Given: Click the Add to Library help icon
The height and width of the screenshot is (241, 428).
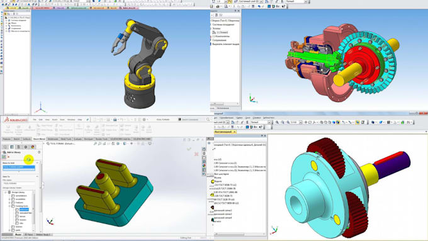Looking at the screenshot, I should tap(39, 152).
